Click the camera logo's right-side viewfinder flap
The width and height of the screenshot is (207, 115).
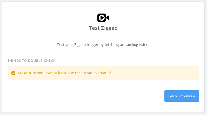(x=108, y=18)
